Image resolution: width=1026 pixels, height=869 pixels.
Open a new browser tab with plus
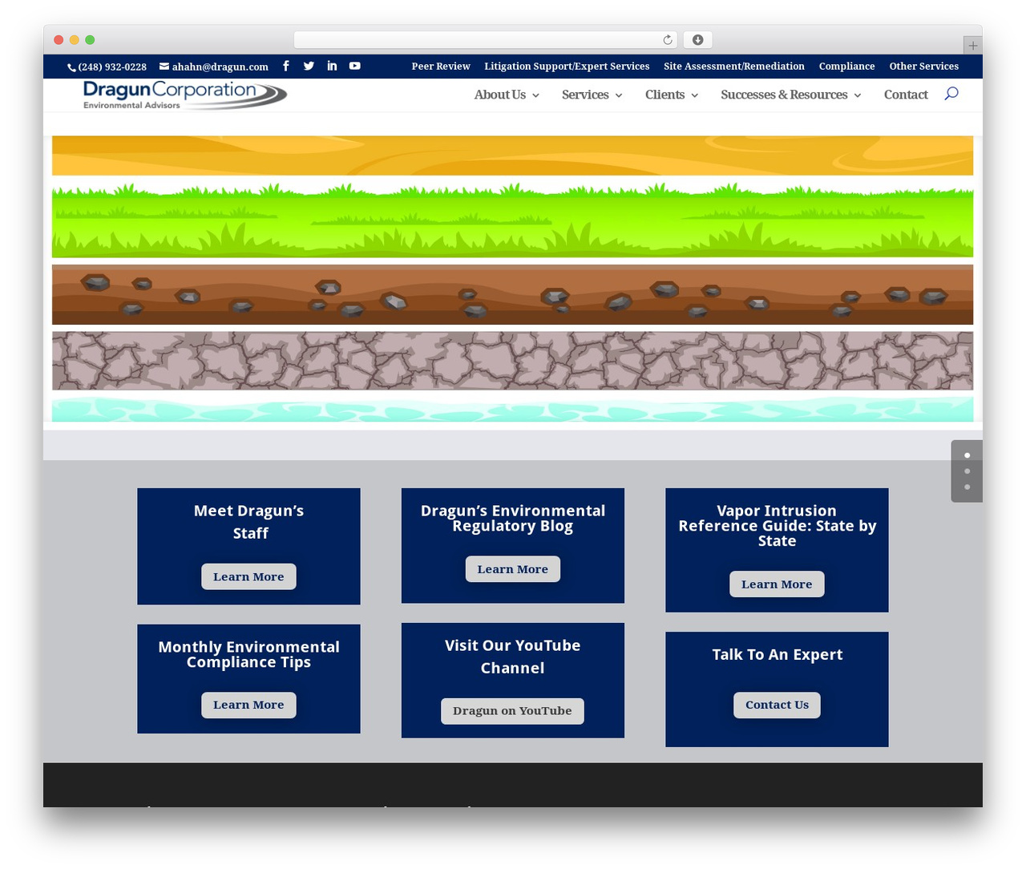(972, 46)
